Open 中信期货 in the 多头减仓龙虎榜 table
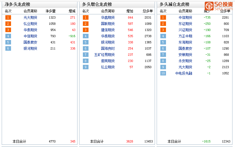 pos(185,17)
